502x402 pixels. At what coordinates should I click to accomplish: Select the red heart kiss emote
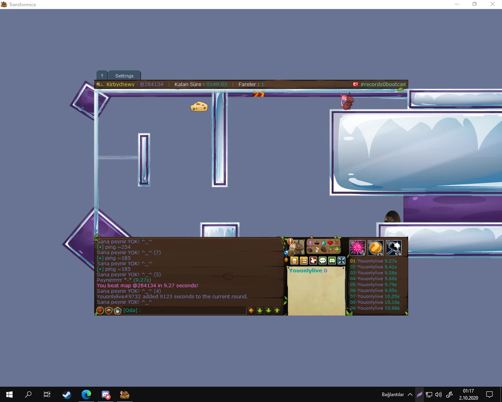point(330,243)
